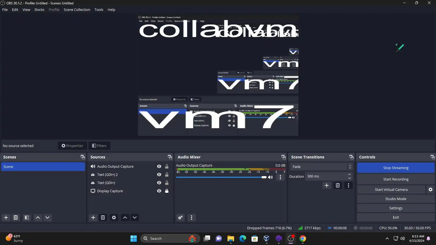Open the Scene Collection menu
The height and width of the screenshot is (245, 436).
(77, 10)
